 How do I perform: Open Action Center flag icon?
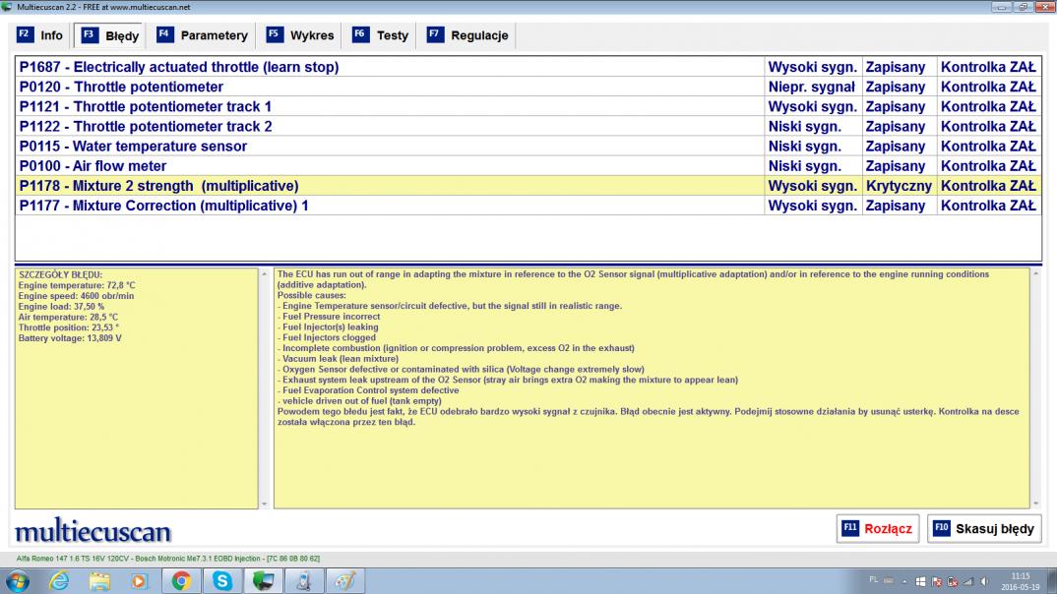pos(936,581)
